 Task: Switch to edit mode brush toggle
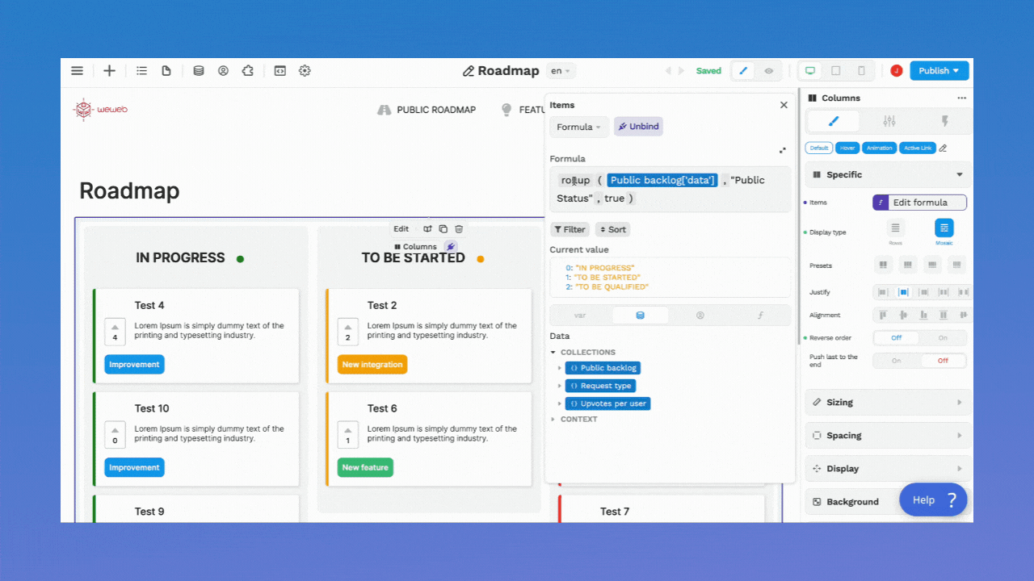tap(743, 71)
